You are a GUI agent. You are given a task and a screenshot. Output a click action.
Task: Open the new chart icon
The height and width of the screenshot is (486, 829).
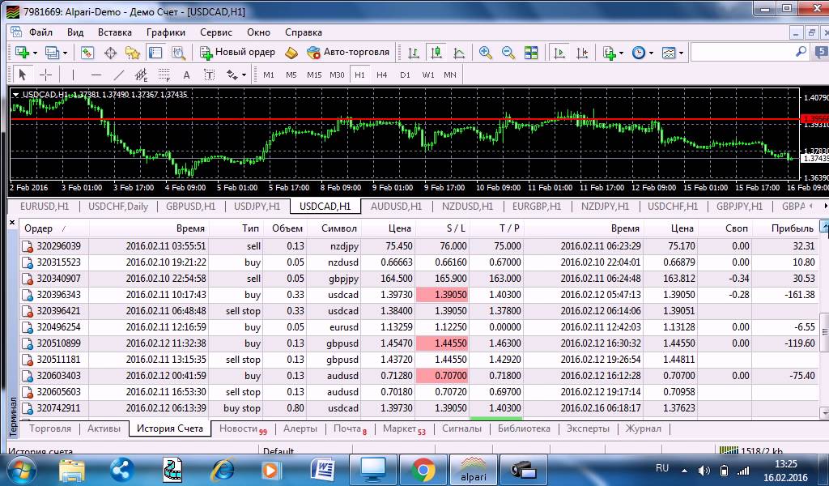22,53
